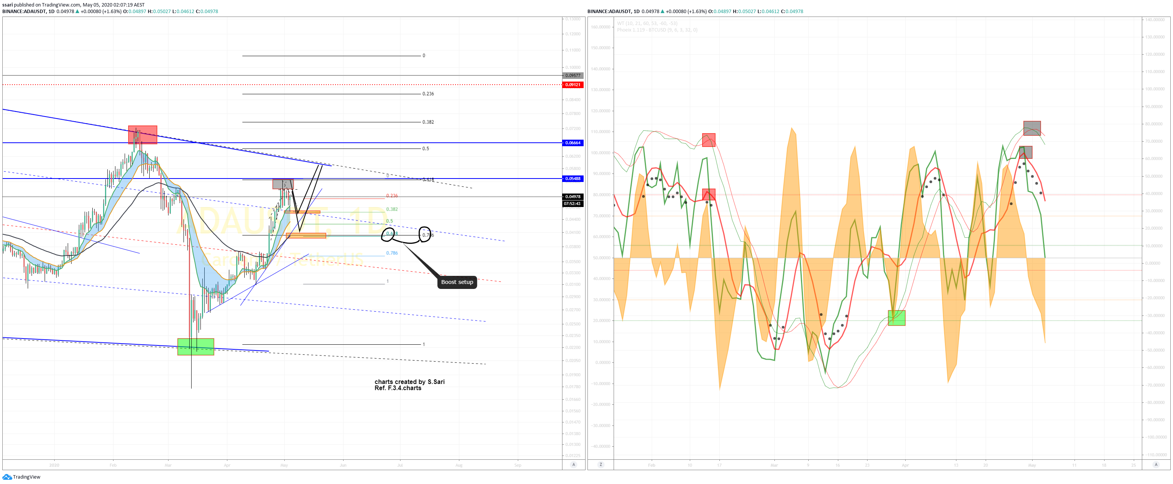Screen dimensions: 1173x484
Task: Click the right chart high value H:0.05027
Action: [x=744, y=12]
